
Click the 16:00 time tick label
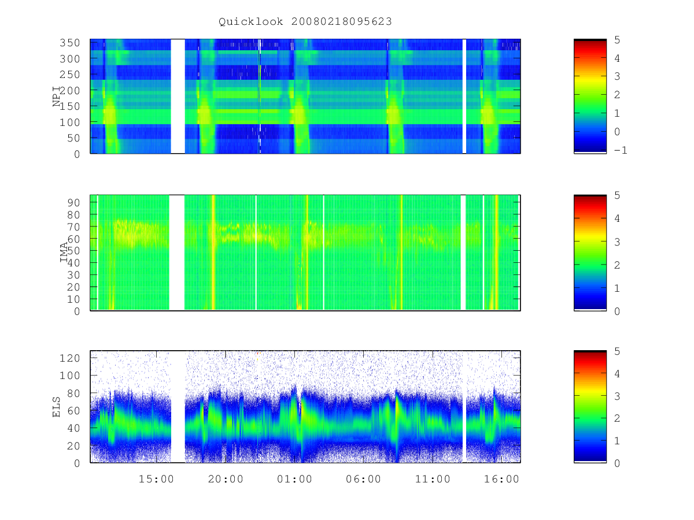(x=501, y=479)
